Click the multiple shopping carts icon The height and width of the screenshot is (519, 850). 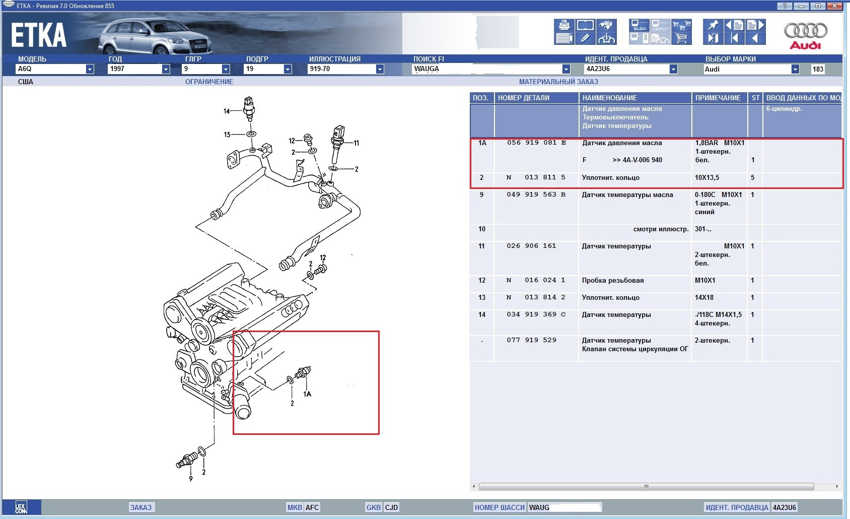point(681,25)
